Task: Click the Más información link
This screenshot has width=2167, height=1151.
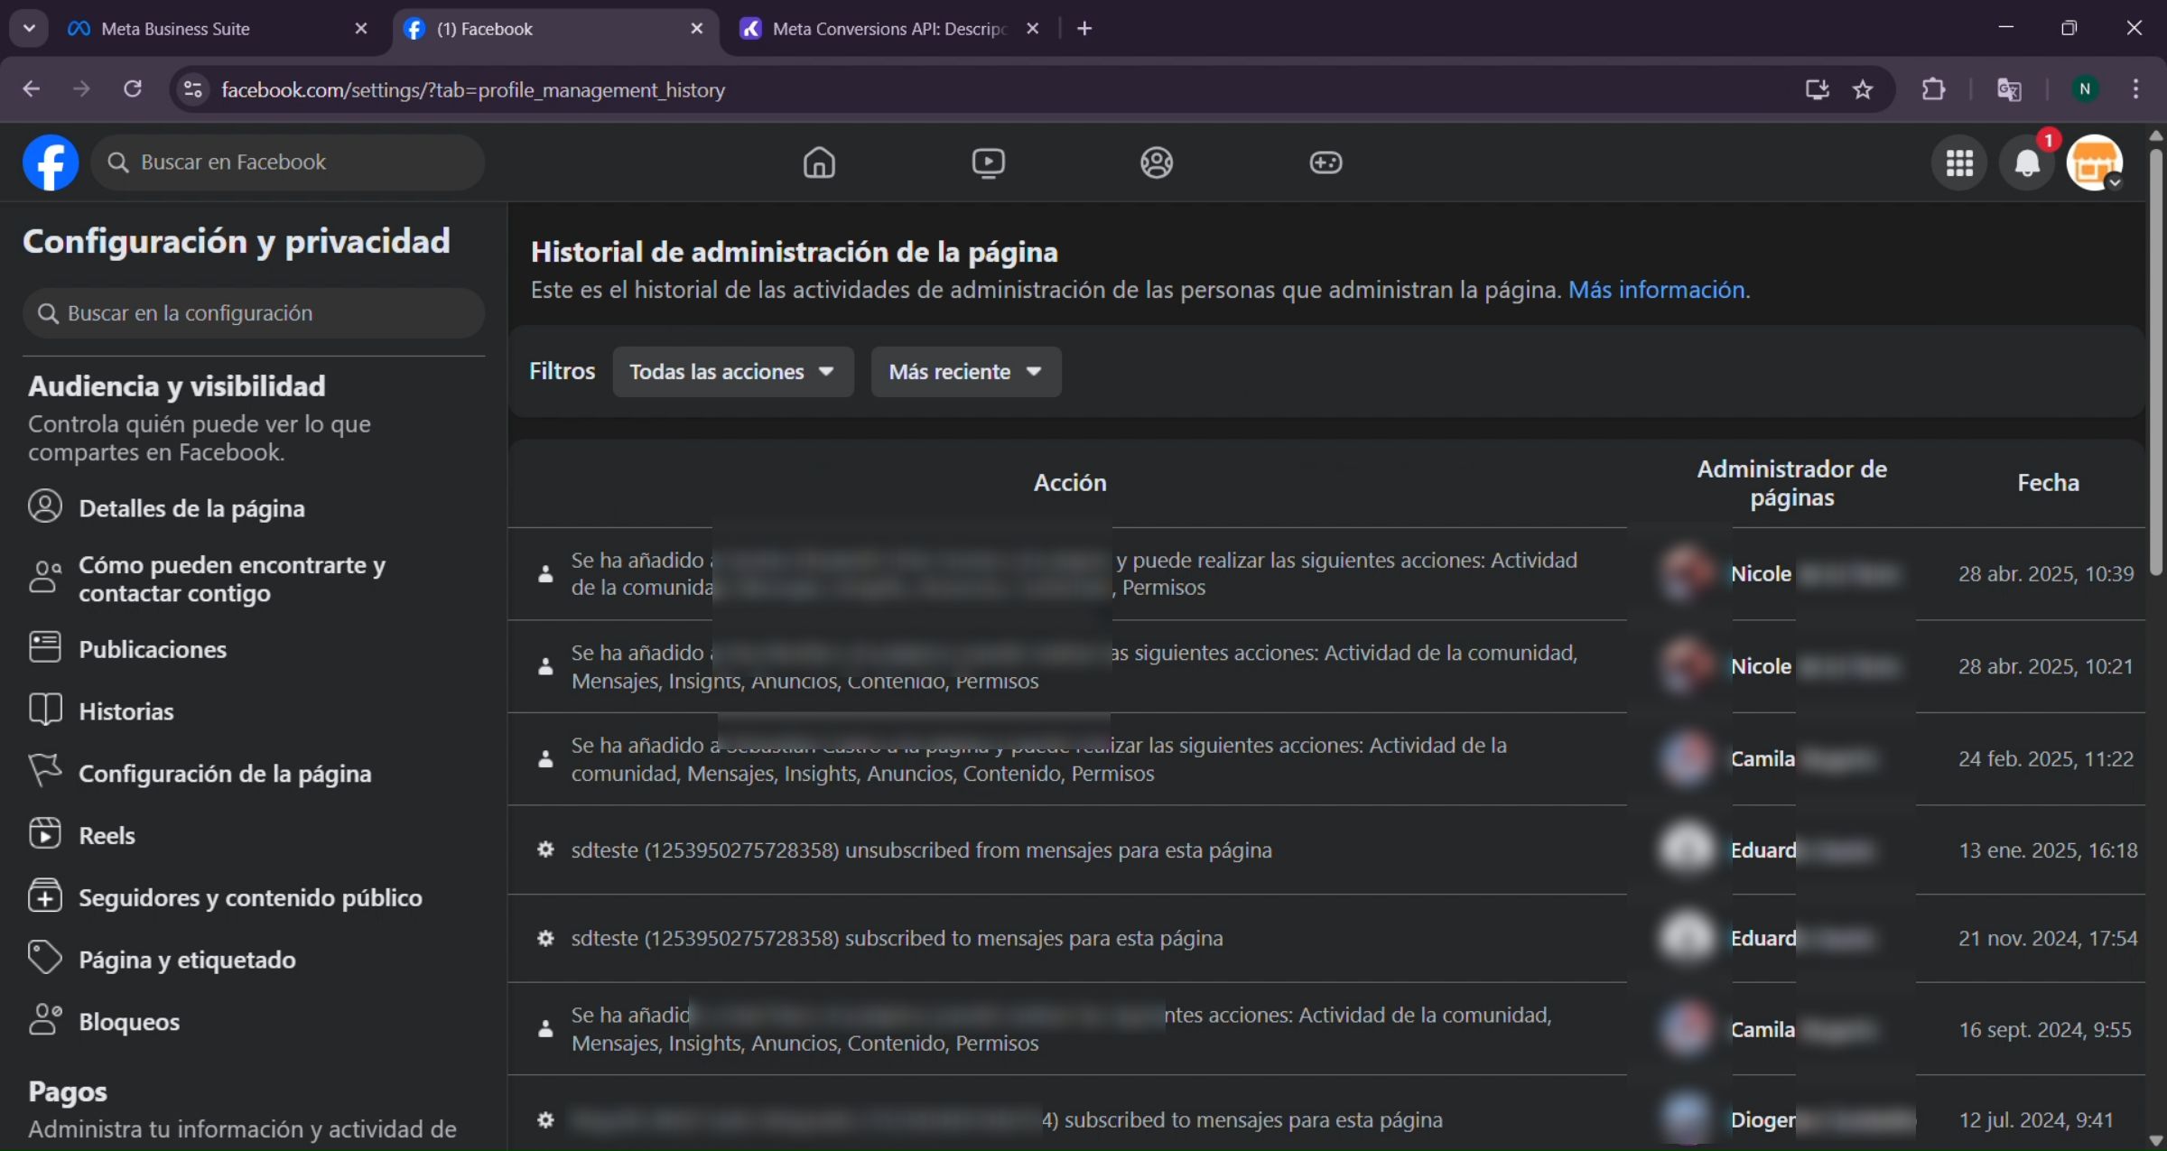Action: (1657, 290)
